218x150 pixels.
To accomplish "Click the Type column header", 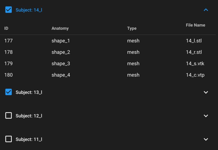I will coord(132,28).
